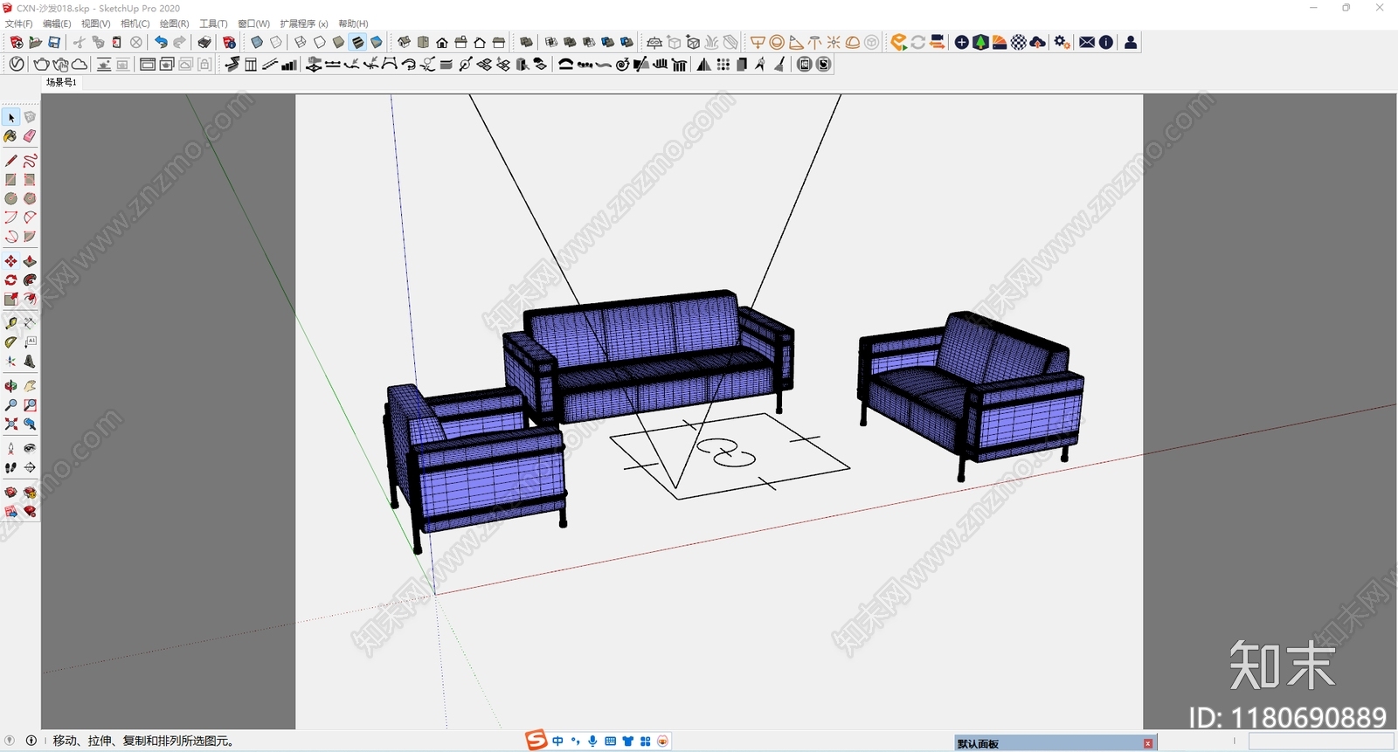Open 窗口(W) menu

pyautogui.click(x=254, y=24)
